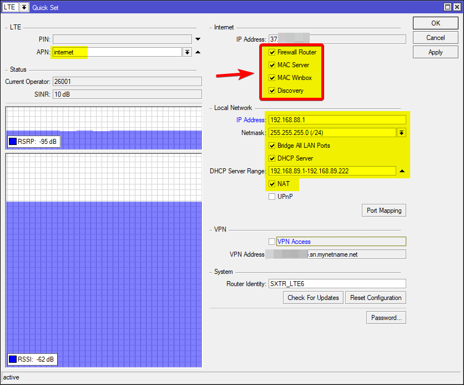This screenshot has width=464, height=385.
Task: Click the PIN input field
Action: pyautogui.click(x=122, y=39)
